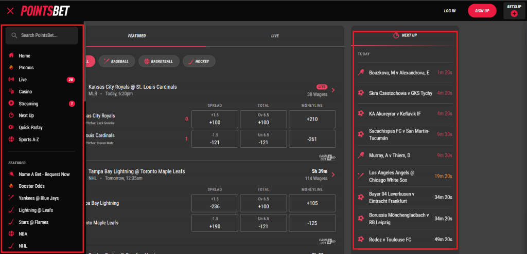Click the Promos flame icon

tap(11, 67)
